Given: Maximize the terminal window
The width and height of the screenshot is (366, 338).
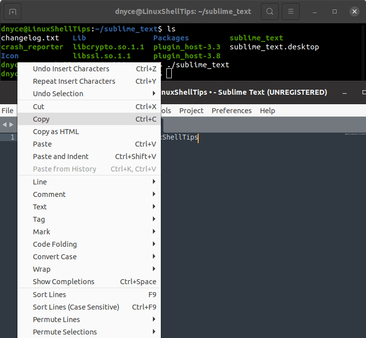Looking at the screenshot, I should pyautogui.click(x=335, y=11).
